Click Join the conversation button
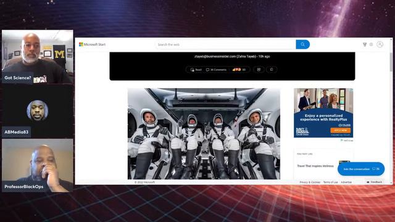Image resolution: width=395 pixels, height=222 pixels. 361,169
